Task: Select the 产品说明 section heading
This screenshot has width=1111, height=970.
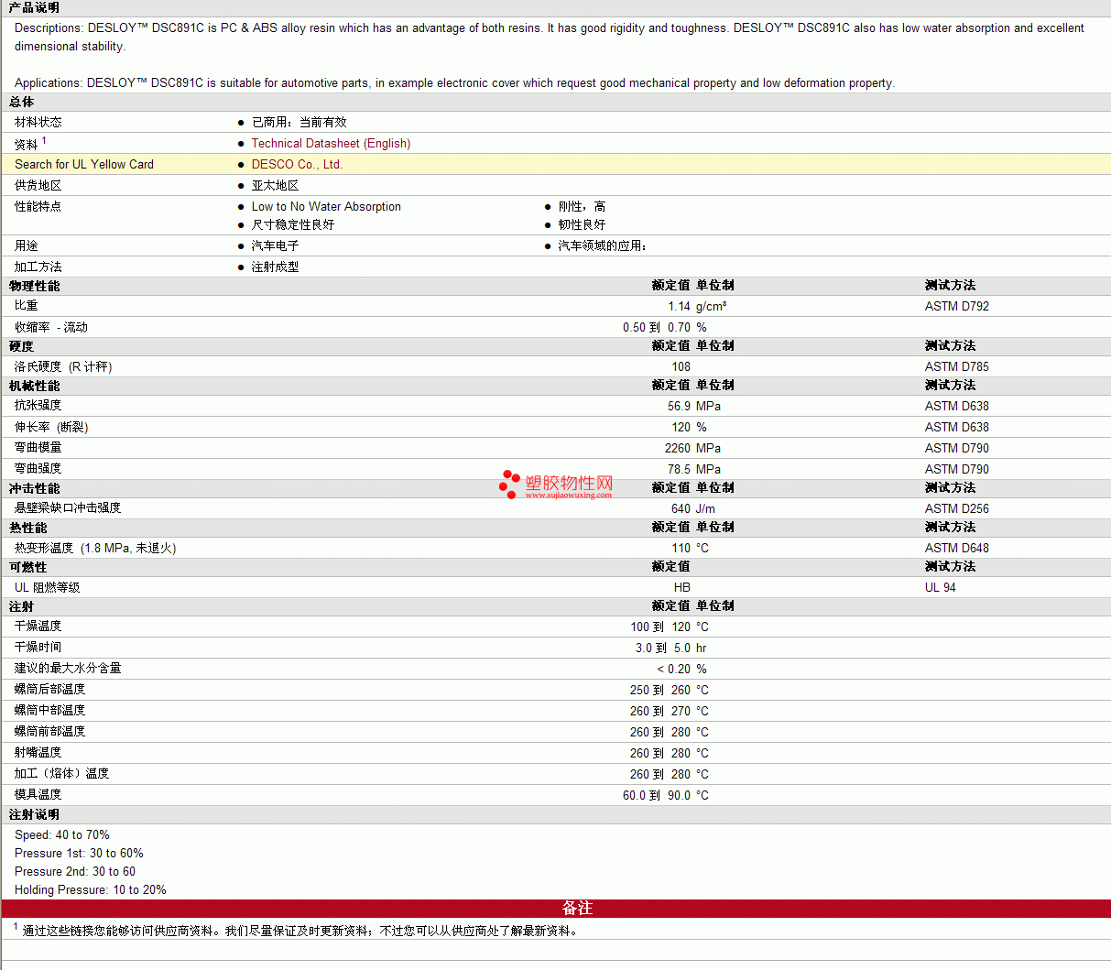Action: click(x=34, y=7)
